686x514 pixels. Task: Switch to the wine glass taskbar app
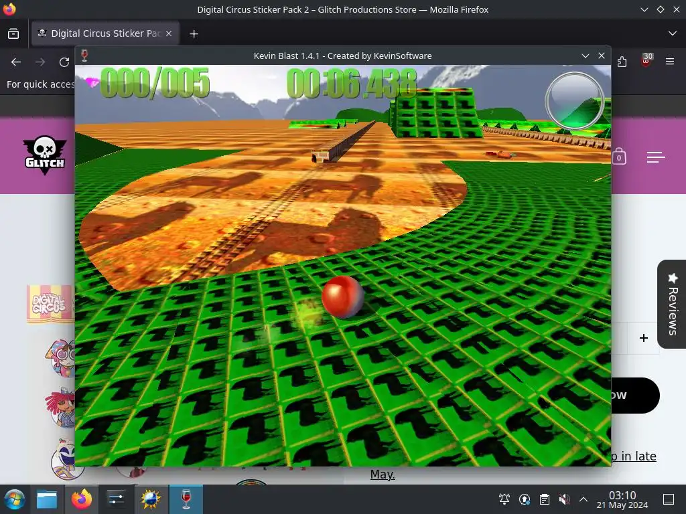[186, 499]
